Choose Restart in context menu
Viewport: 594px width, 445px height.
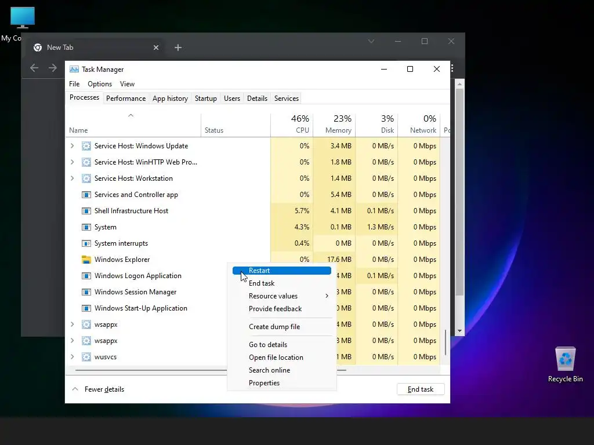pyautogui.click(x=282, y=271)
